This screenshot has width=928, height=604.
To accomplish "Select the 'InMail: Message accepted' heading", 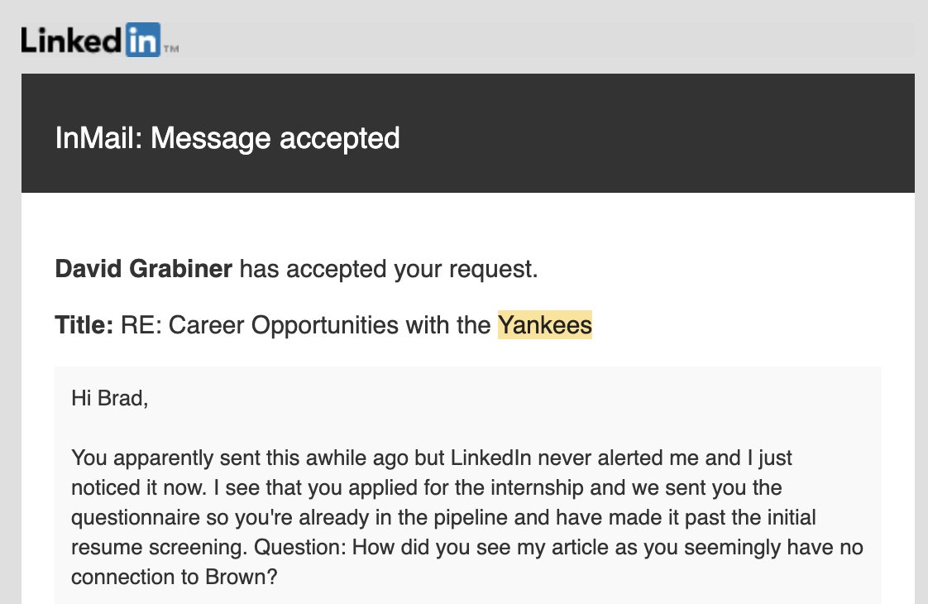I will [x=227, y=138].
